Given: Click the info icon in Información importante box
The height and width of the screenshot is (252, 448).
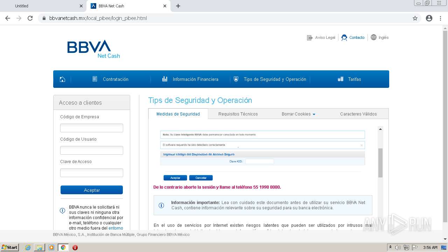Looking at the screenshot, I should pyautogui.click(x=161, y=205).
